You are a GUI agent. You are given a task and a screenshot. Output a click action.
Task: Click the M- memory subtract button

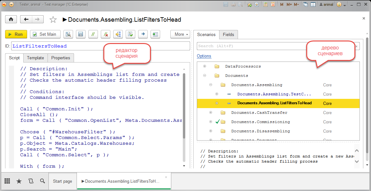(x=296, y=4)
